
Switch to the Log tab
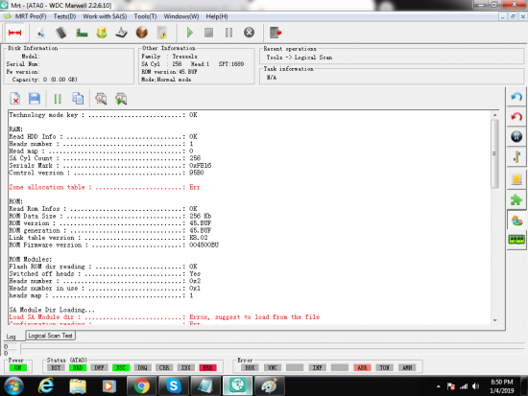(12, 337)
